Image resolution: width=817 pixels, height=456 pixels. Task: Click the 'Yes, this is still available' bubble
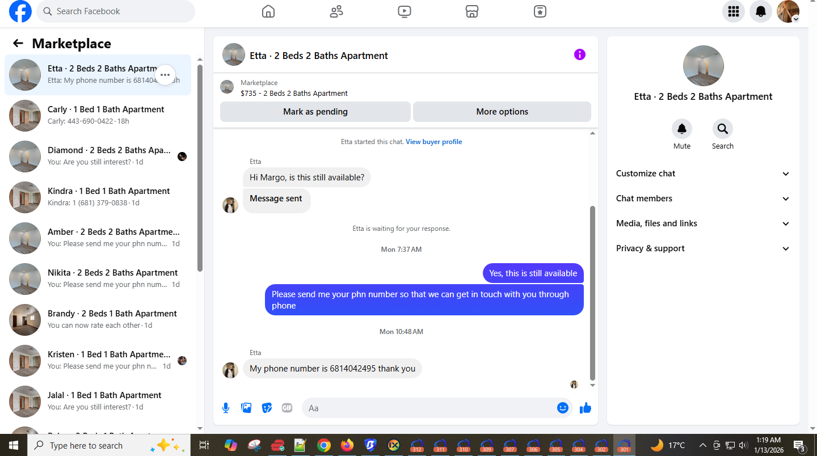pos(533,273)
